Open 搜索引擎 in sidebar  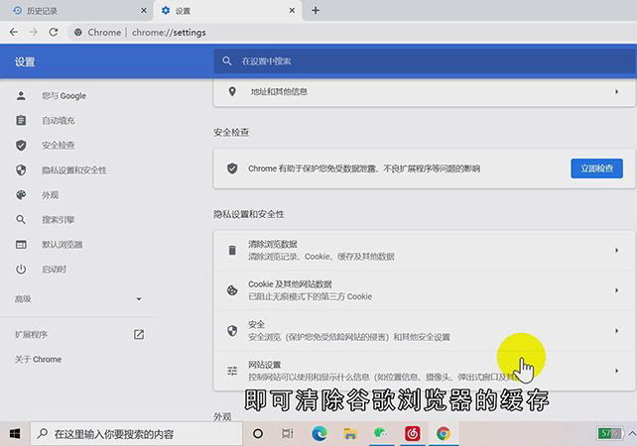click(x=59, y=220)
